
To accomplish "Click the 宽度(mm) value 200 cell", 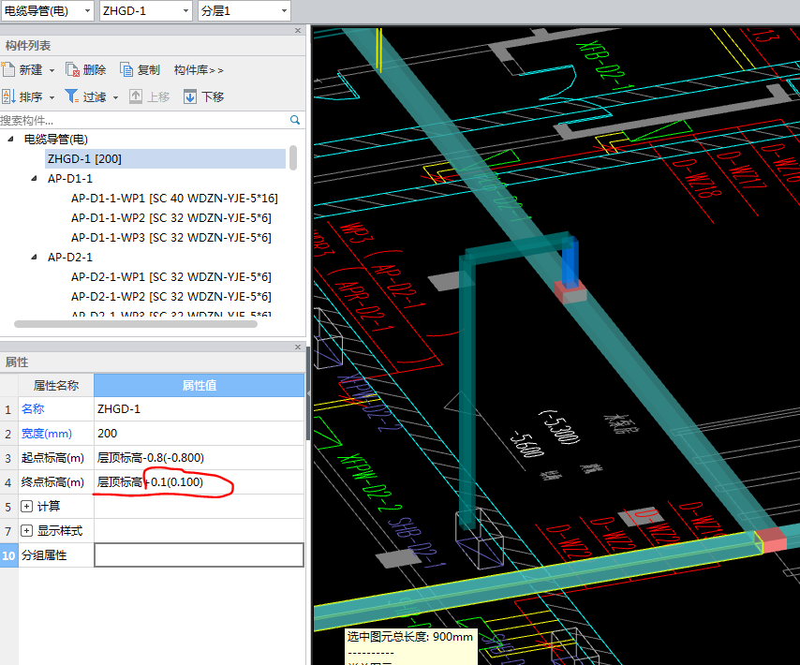I will 199,434.
